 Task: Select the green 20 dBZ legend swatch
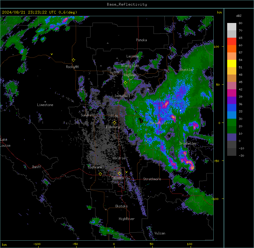pyautogui.click(x=232, y=123)
